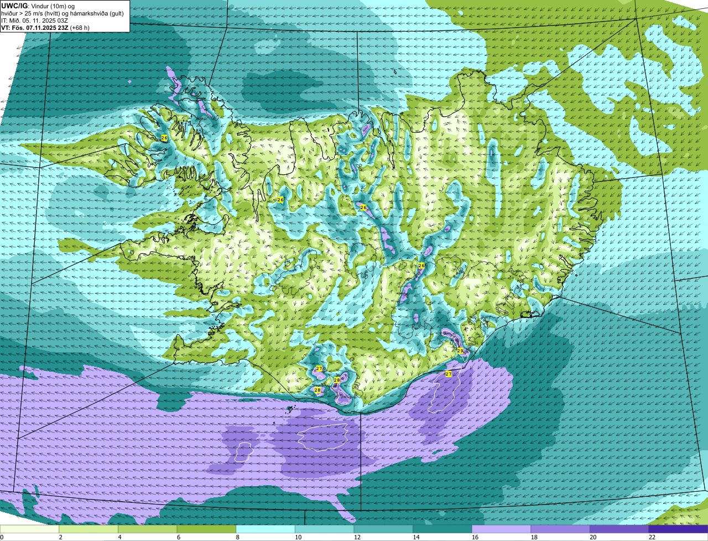Click the '22' value on the scale bar

(x=652, y=537)
